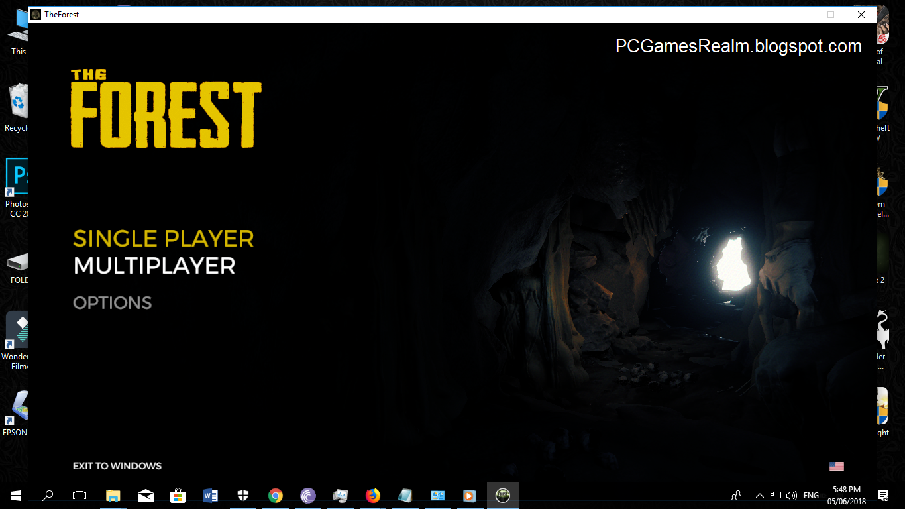Screen dimensions: 905x509
Task: Click Exit to Windows
Action: point(117,466)
